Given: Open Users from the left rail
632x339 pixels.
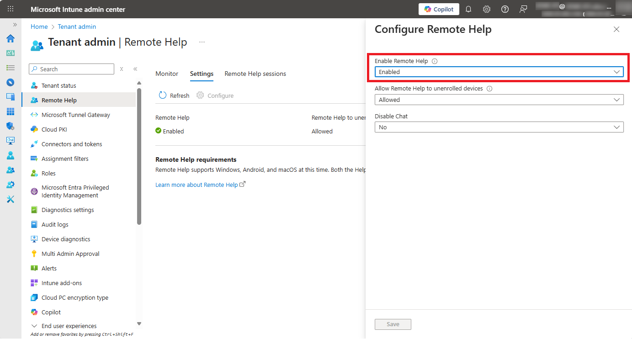Looking at the screenshot, I should pos(10,155).
